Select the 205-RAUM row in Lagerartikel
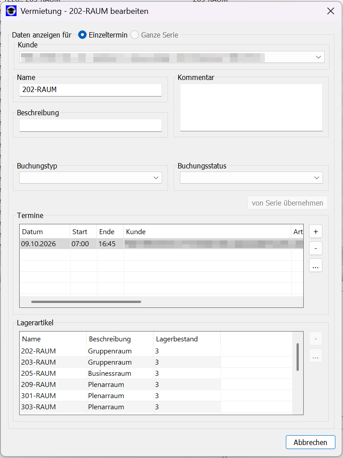This screenshot has width=343, height=458. click(x=156, y=373)
